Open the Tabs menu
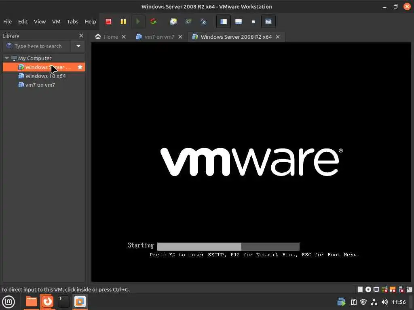The width and height of the screenshot is (414, 310). point(73,22)
